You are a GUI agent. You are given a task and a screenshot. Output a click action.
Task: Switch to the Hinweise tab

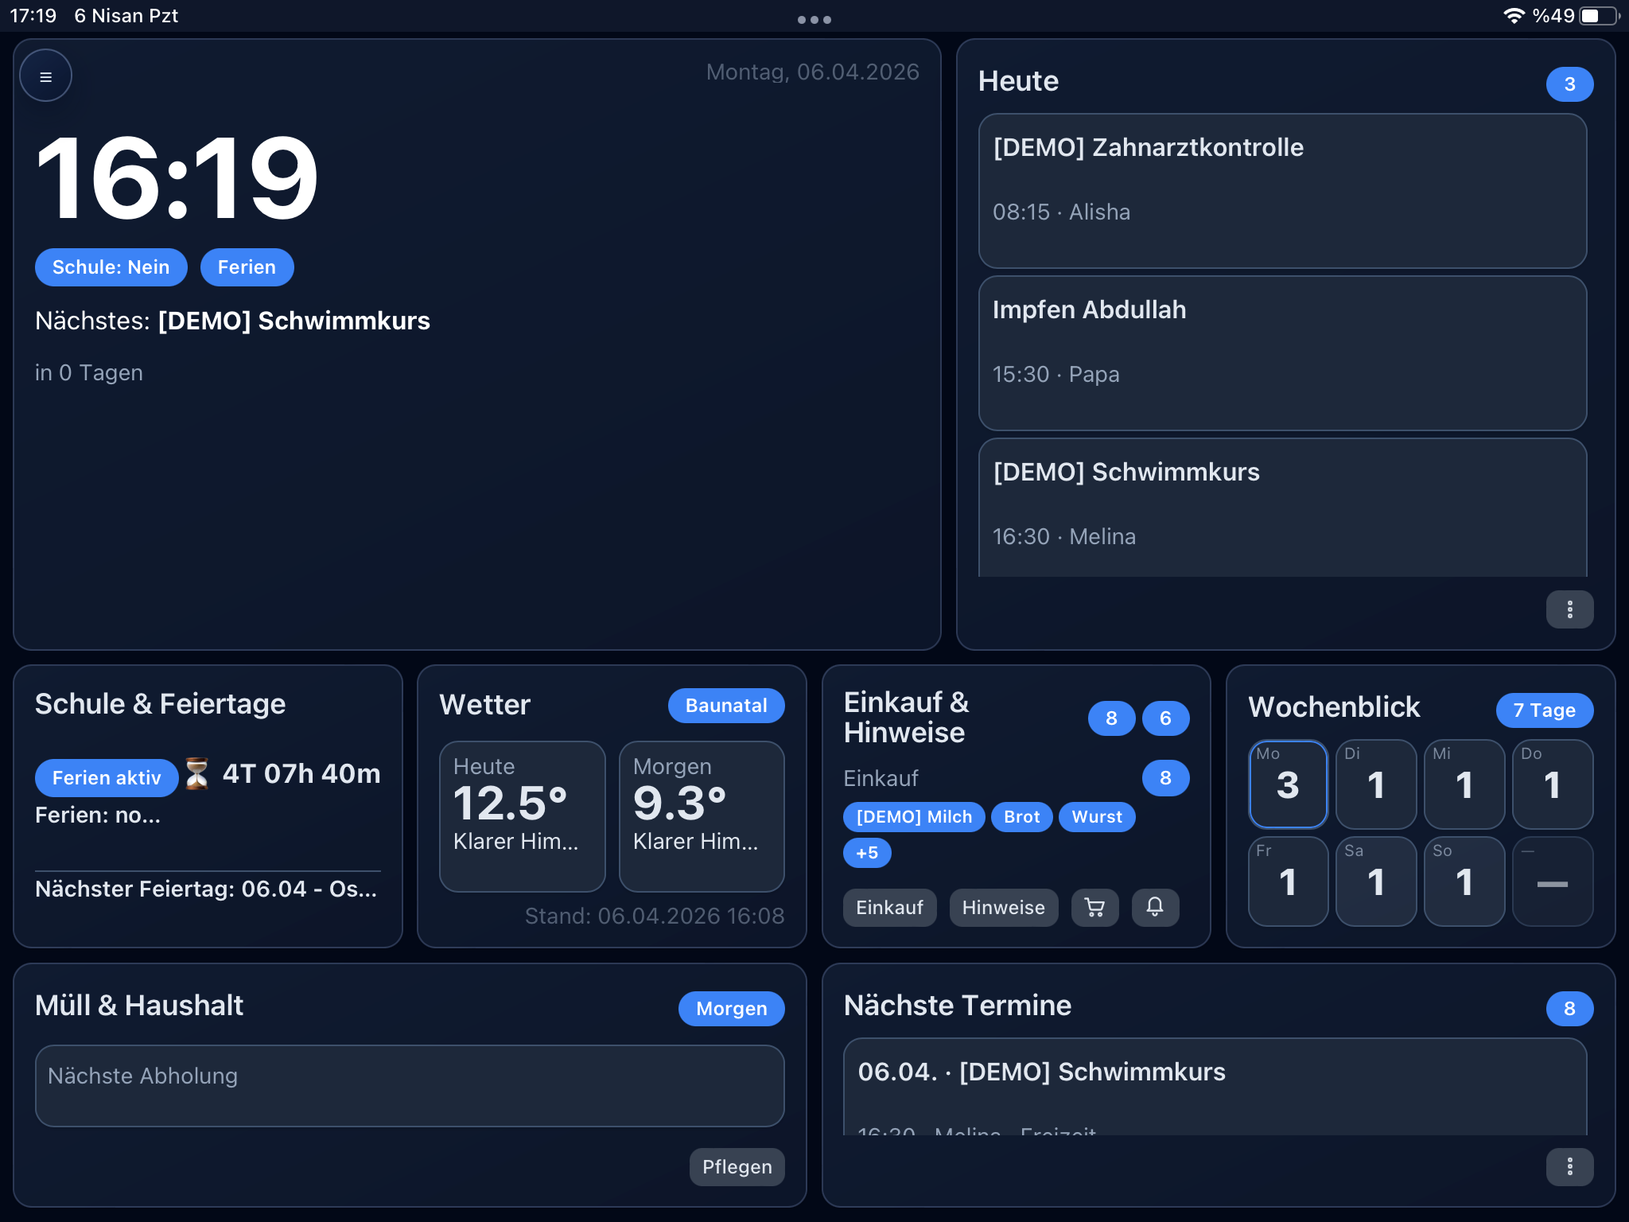click(1003, 908)
